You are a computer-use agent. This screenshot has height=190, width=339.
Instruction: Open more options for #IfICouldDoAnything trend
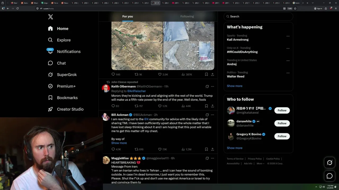pos(288,49)
